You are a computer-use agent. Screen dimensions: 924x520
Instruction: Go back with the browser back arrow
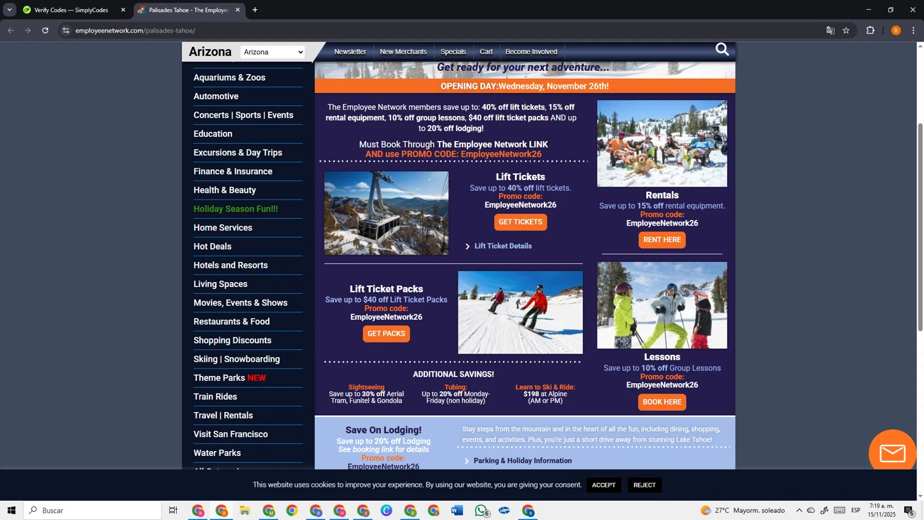tap(10, 30)
